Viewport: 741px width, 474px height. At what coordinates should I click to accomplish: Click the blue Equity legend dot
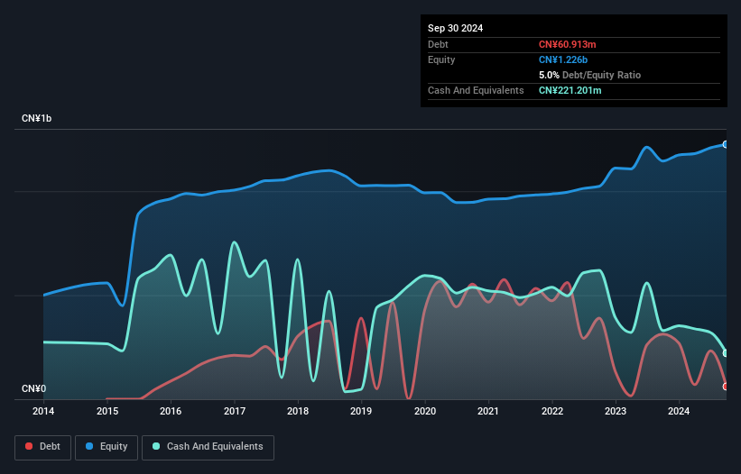[x=89, y=446]
